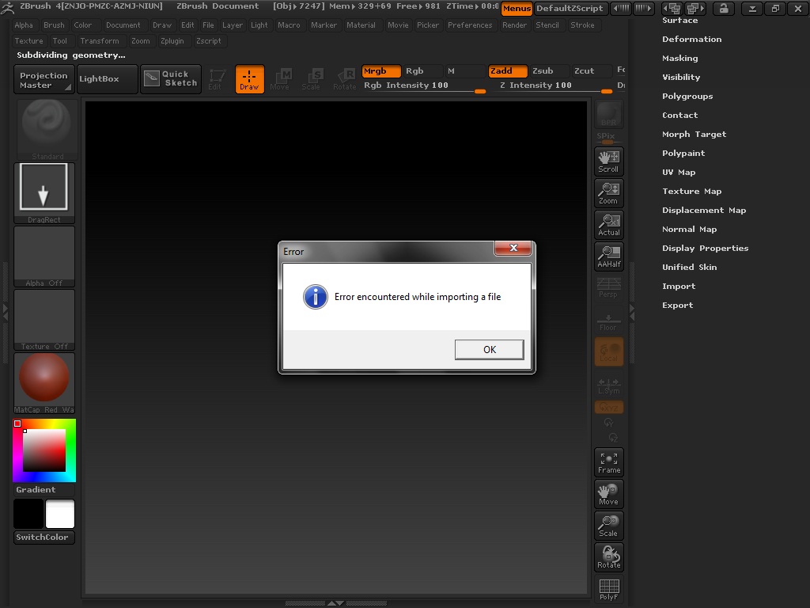
Task: Click the BPR render button
Action: click(609, 115)
